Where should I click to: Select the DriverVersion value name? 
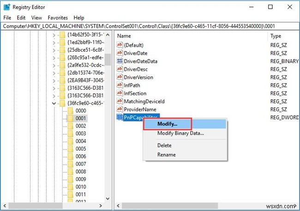click(x=138, y=78)
